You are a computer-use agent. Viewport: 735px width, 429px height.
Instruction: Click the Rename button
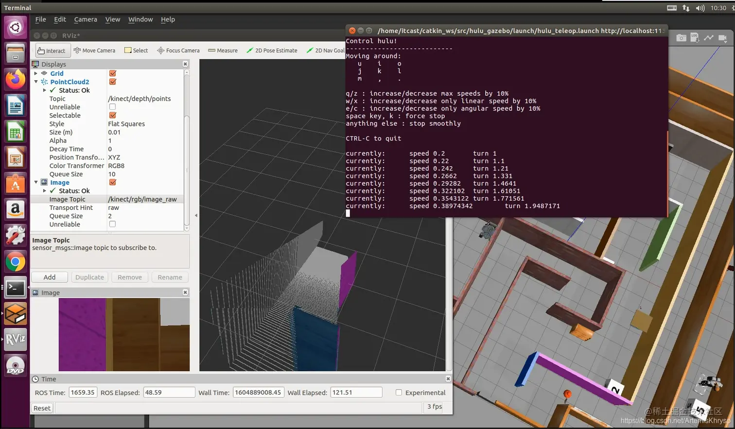click(170, 277)
